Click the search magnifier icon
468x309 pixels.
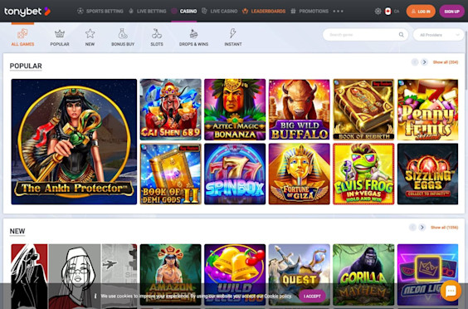pyautogui.click(x=402, y=35)
